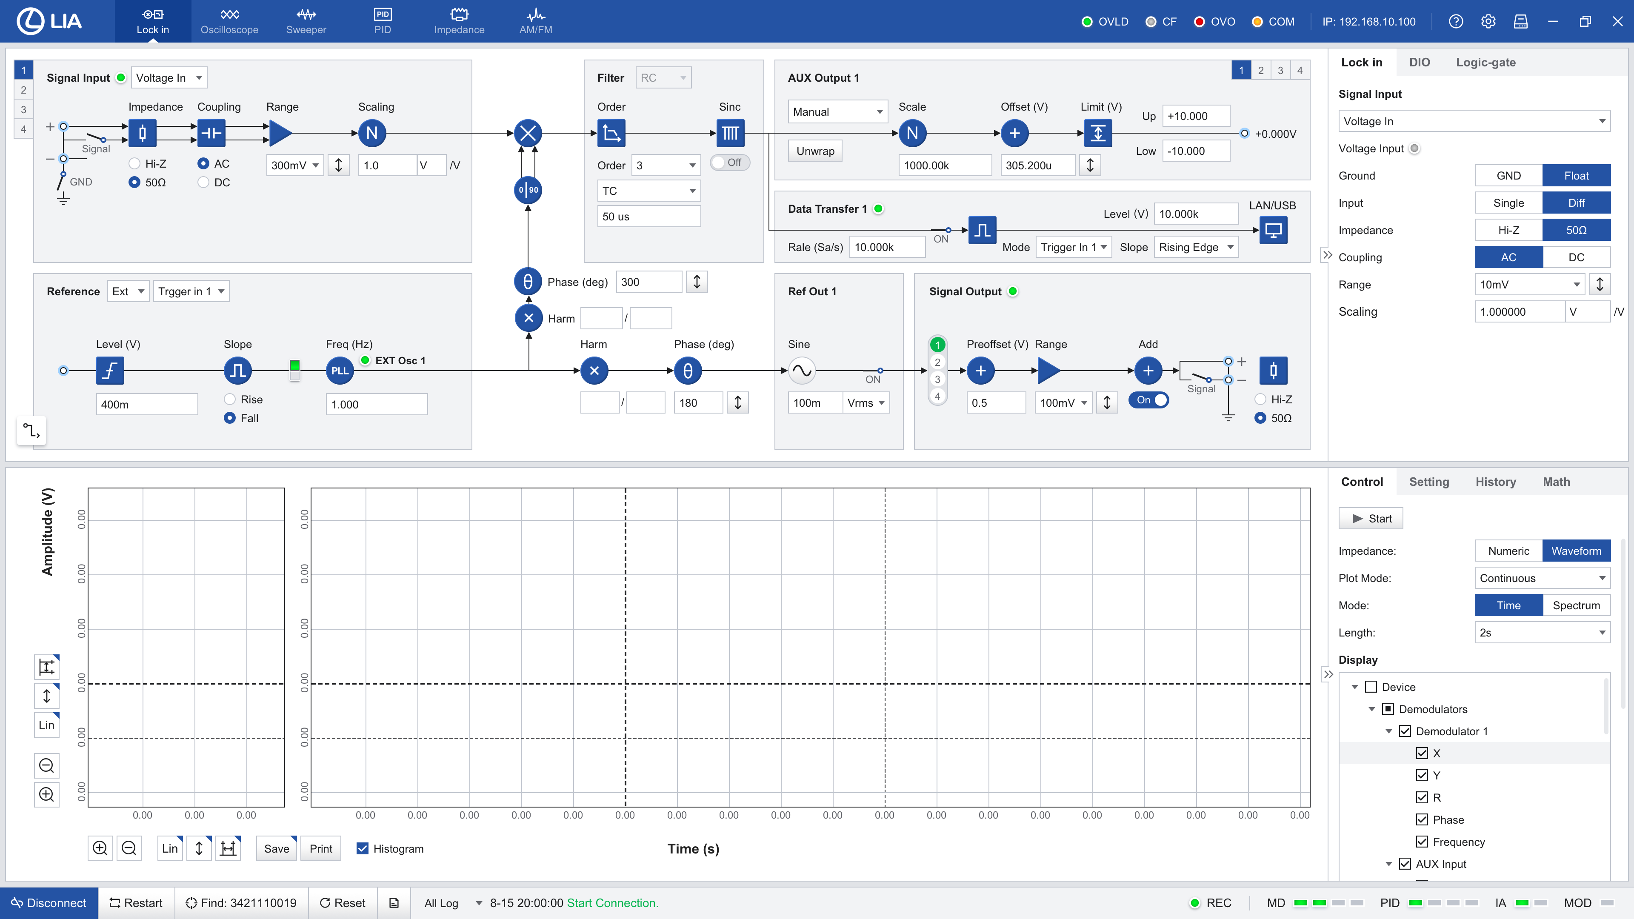Click the Sinc filter icon
1634x919 pixels.
(x=730, y=133)
